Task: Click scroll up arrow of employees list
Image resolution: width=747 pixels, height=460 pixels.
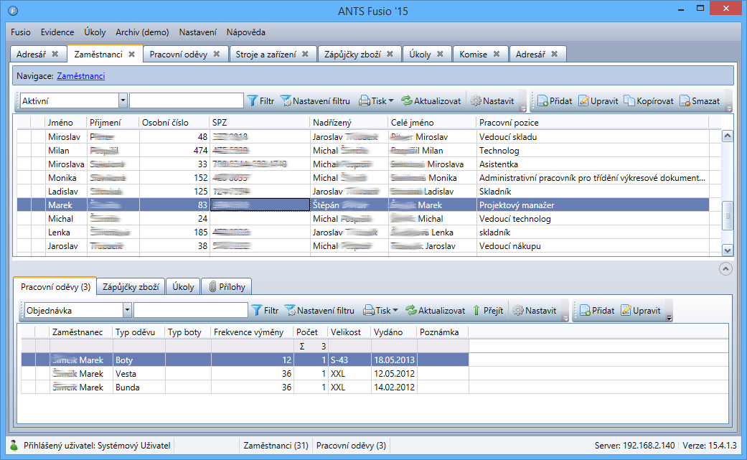Action: [x=728, y=136]
